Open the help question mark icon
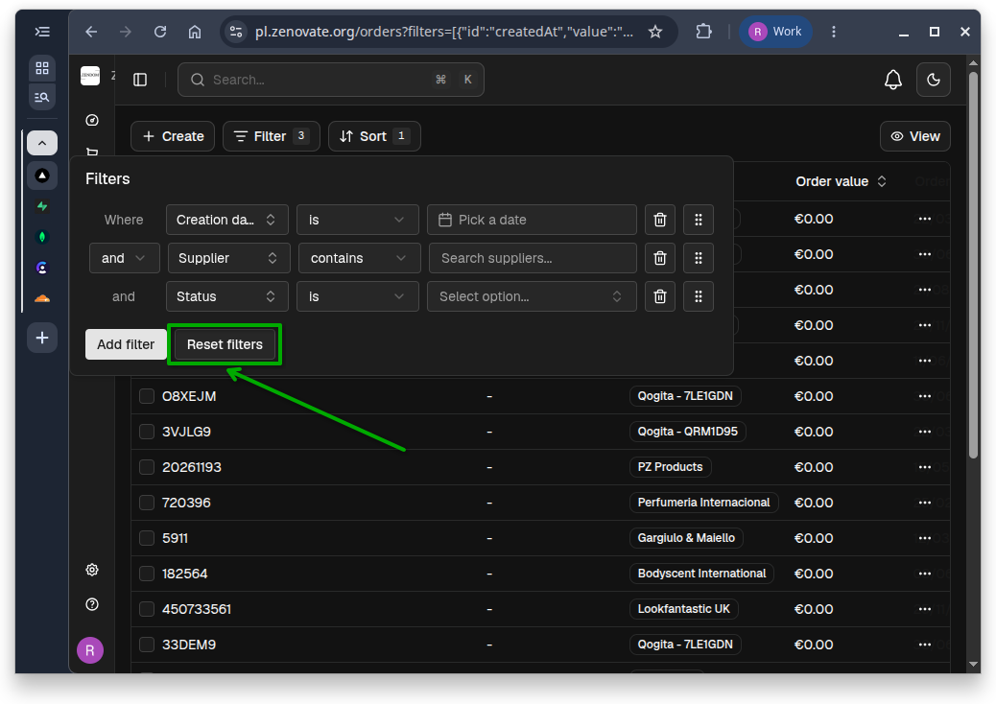 pyautogui.click(x=92, y=603)
